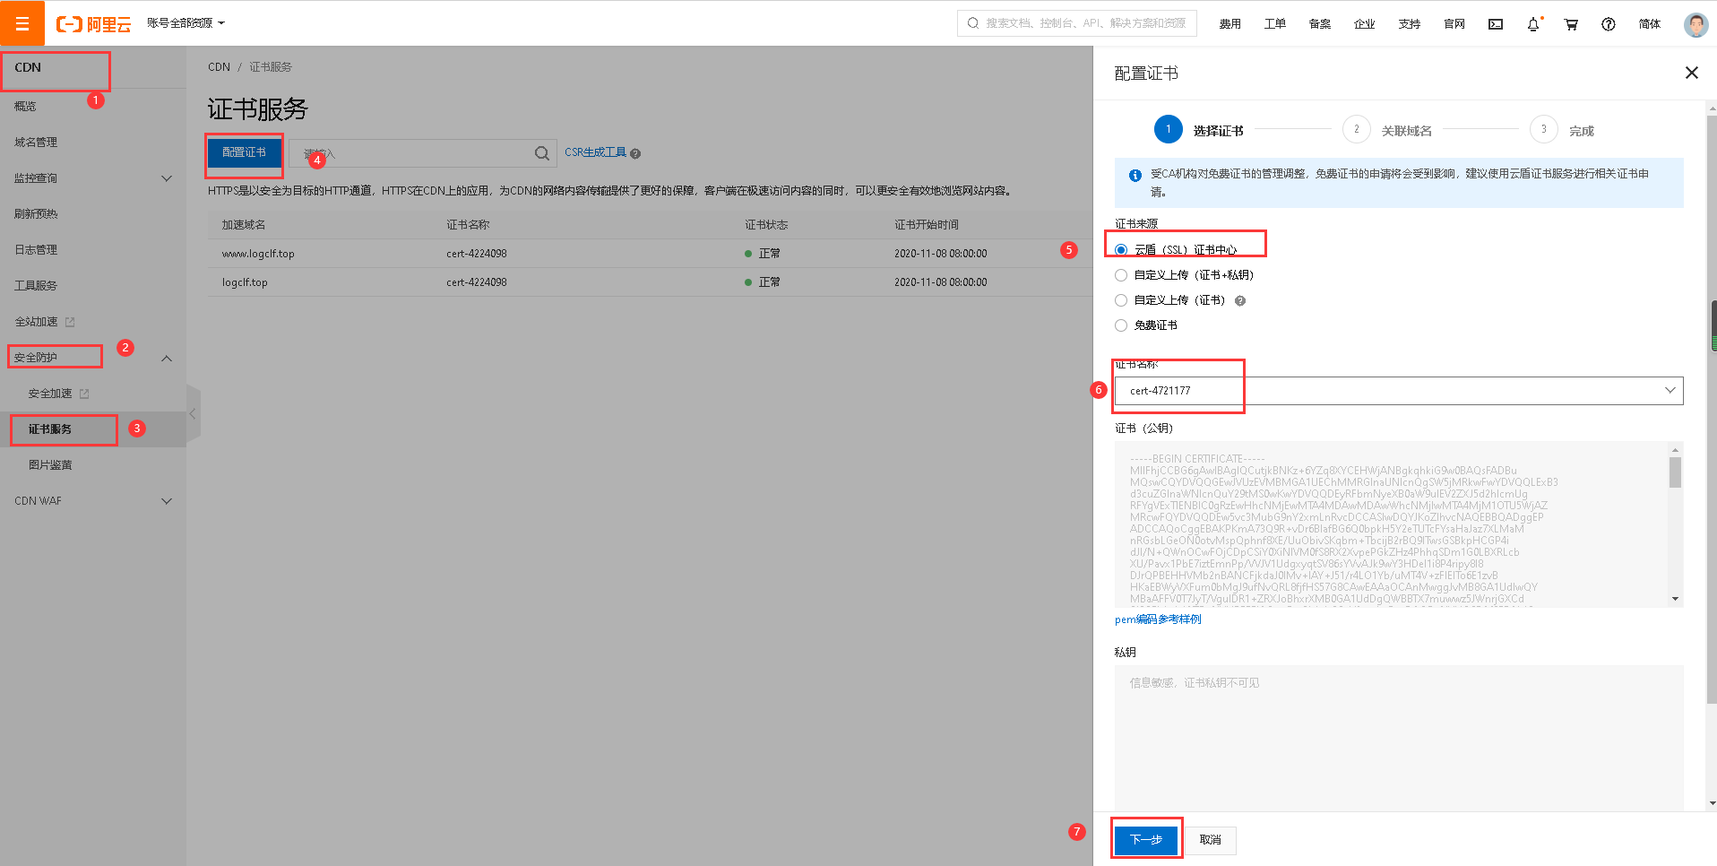Open 支持 in the top bar

pyautogui.click(x=1410, y=24)
